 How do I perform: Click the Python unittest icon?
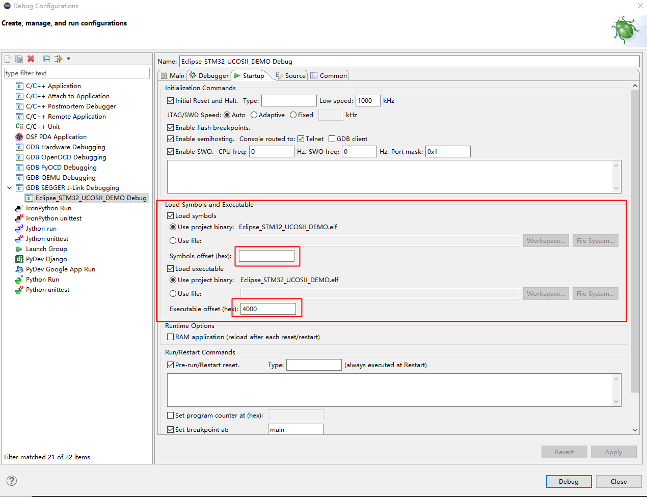point(19,290)
